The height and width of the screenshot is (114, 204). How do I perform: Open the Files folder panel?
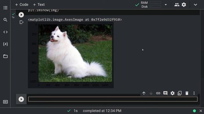point(5,56)
